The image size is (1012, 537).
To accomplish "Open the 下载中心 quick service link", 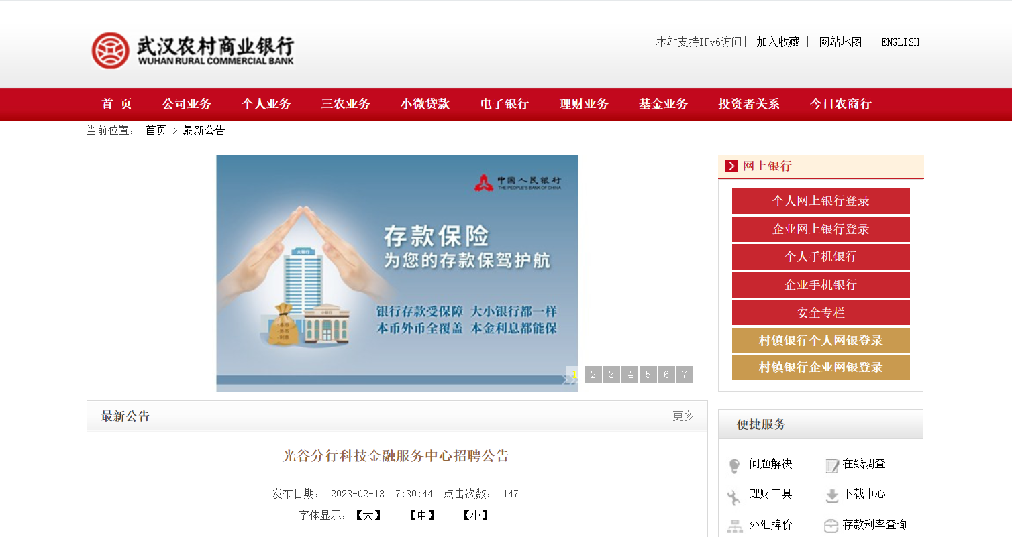I will point(864,494).
